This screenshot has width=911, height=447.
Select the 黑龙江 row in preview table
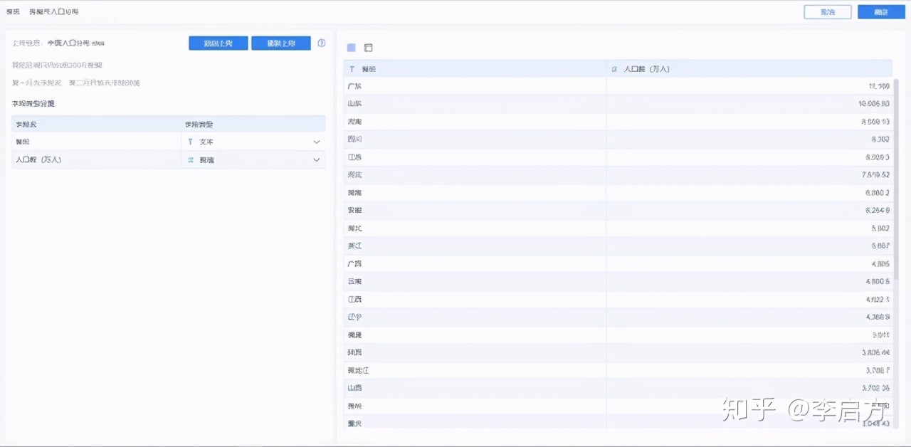[475, 370]
